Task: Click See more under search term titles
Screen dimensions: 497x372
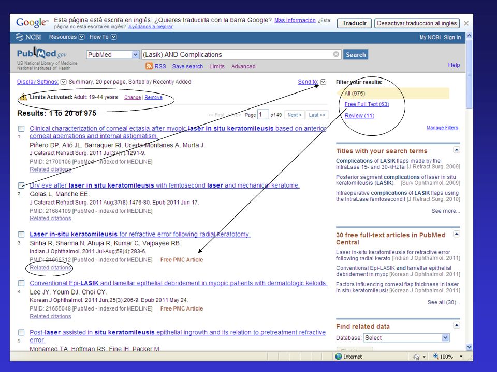Action: click(x=445, y=211)
